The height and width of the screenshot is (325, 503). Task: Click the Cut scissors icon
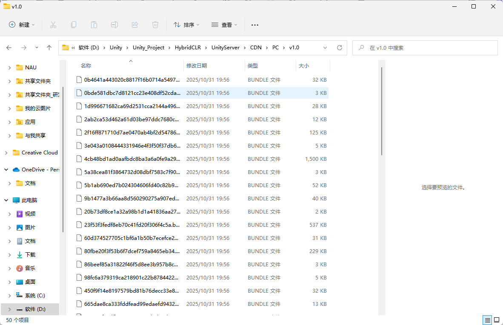click(x=53, y=25)
